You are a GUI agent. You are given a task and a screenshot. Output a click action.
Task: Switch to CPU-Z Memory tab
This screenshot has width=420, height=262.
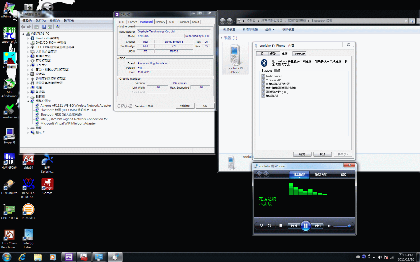tap(160, 22)
